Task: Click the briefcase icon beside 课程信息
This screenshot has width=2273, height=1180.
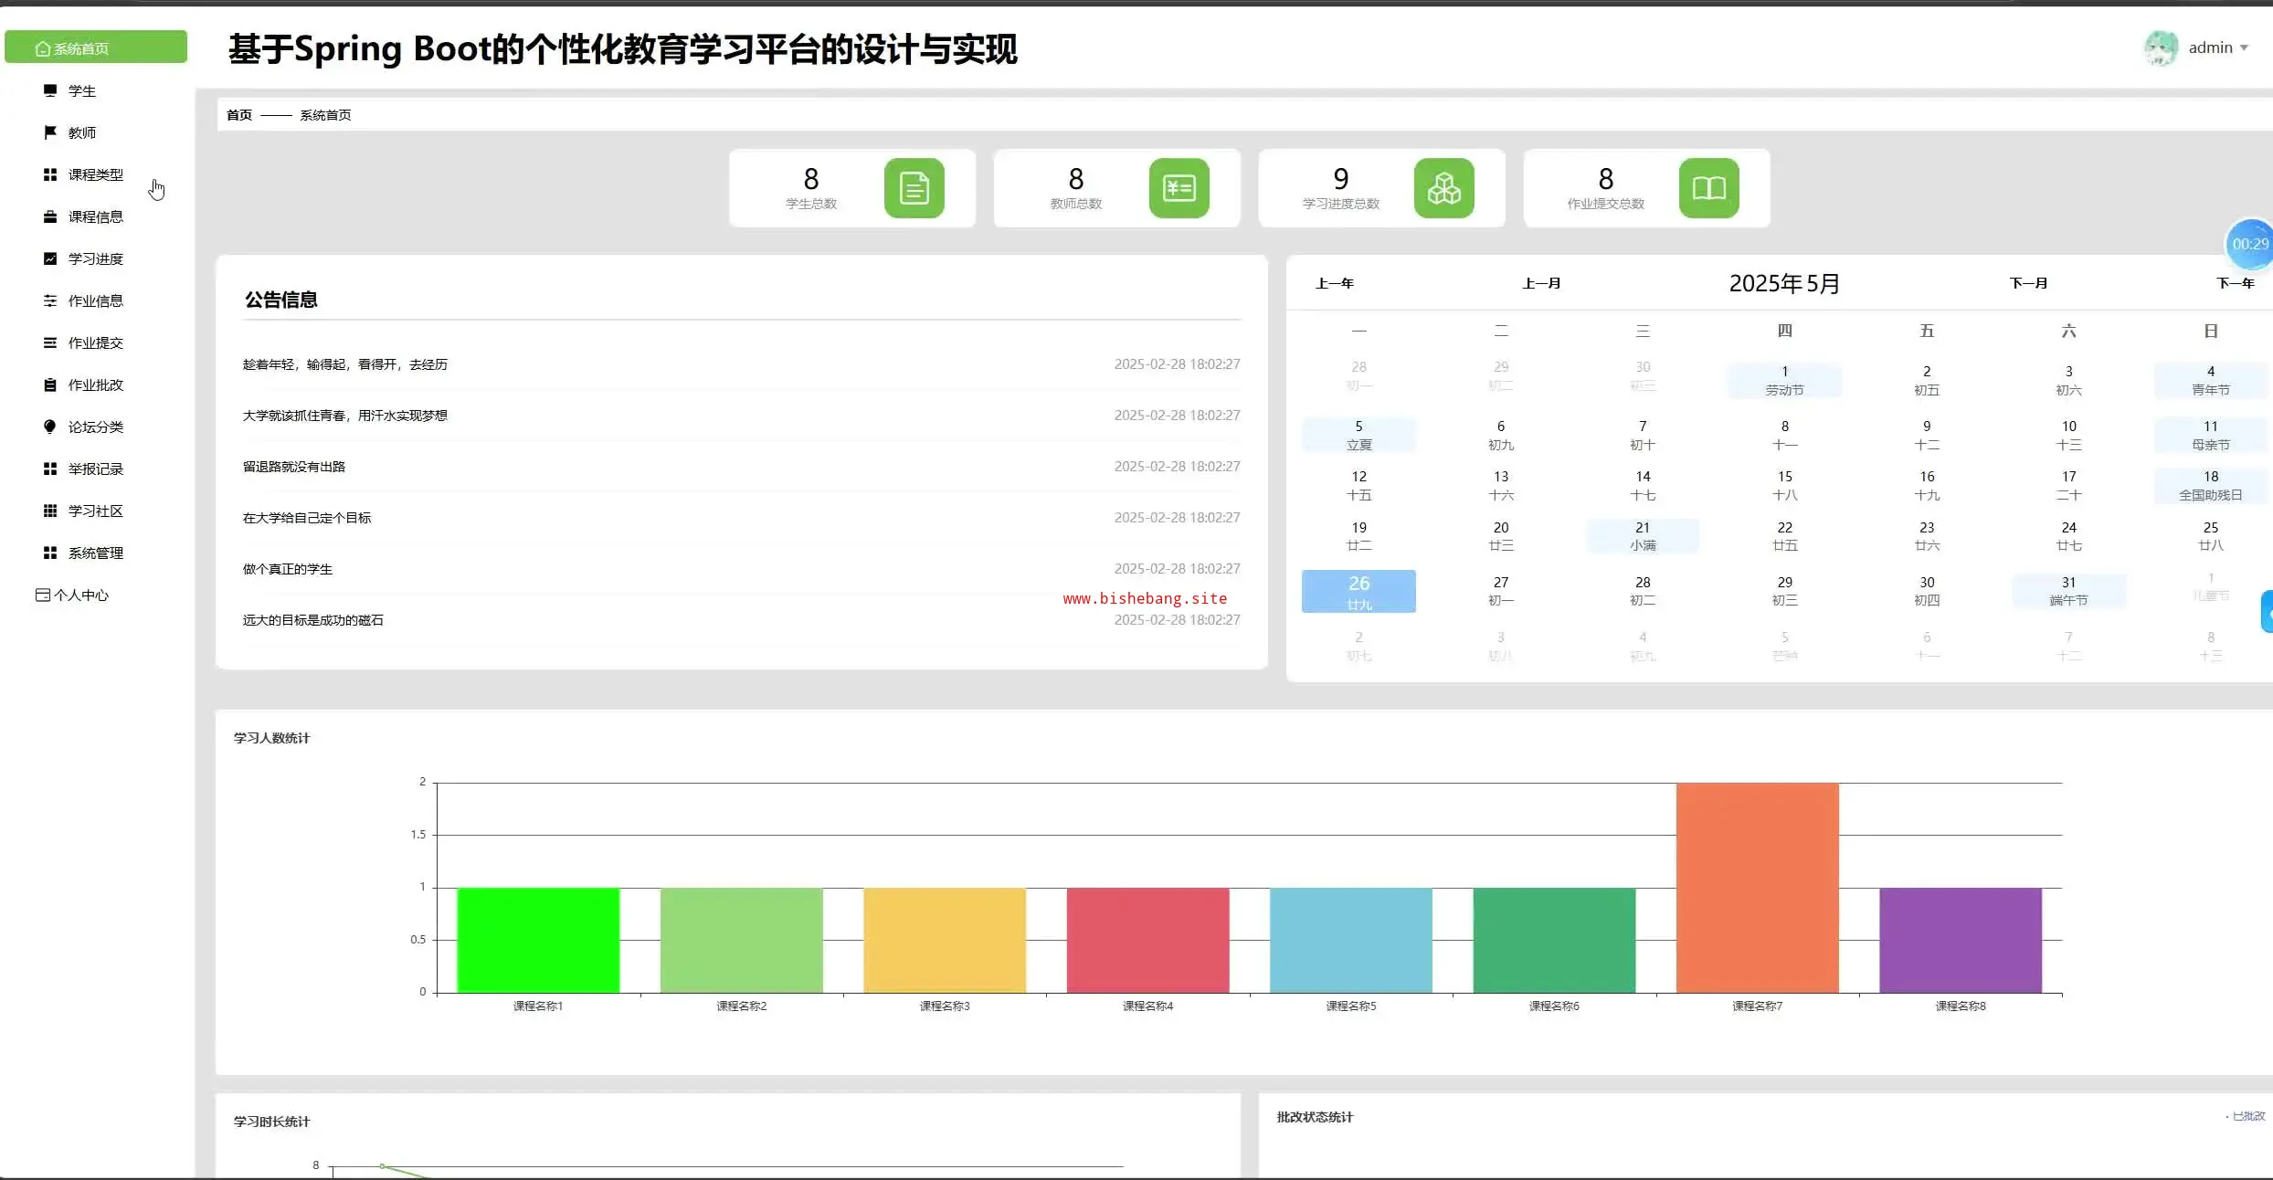Action: [x=50, y=216]
